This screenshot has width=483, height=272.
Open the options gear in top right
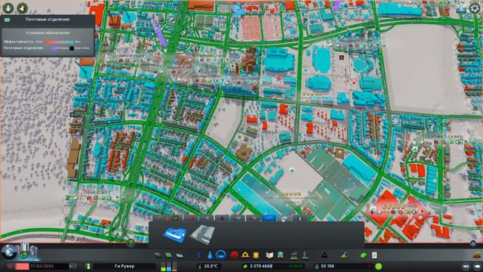pos(475,8)
